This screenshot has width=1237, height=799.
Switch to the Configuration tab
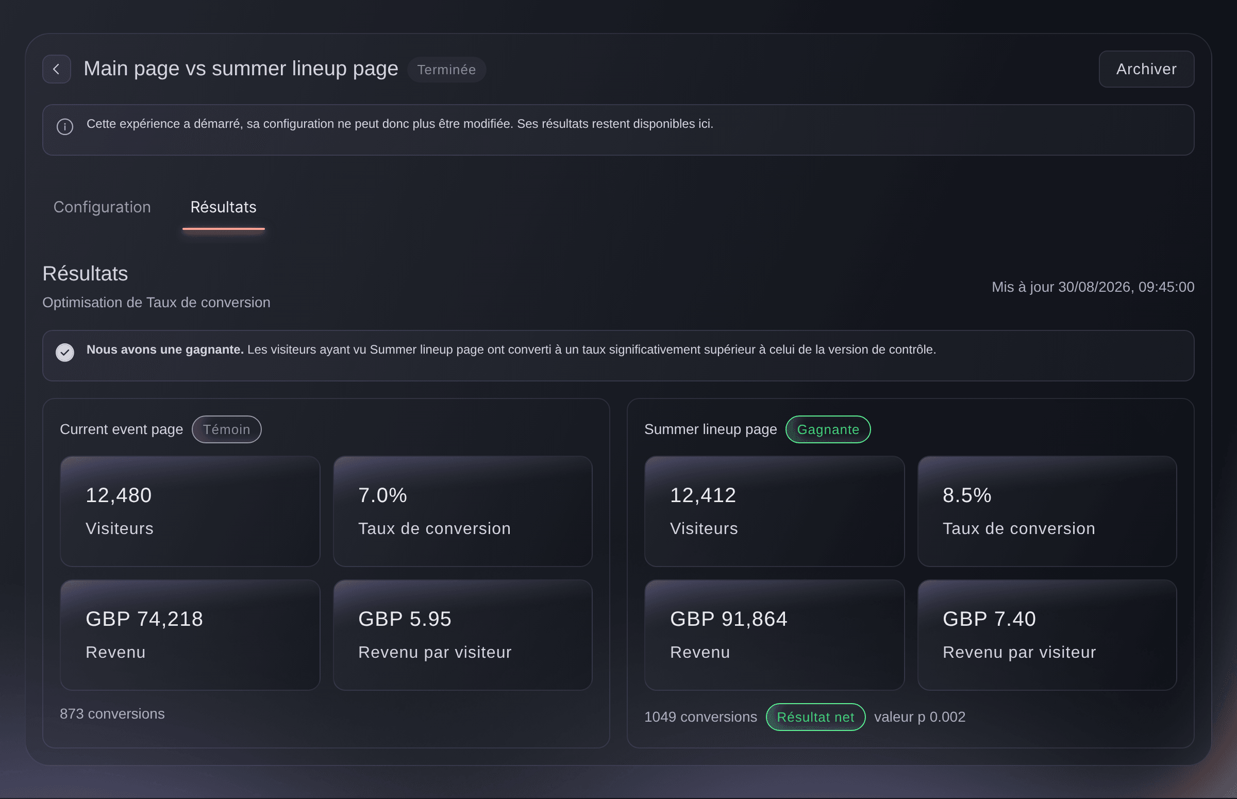point(102,207)
